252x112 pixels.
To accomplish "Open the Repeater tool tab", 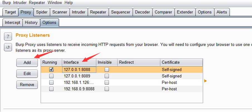I will (98, 12).
